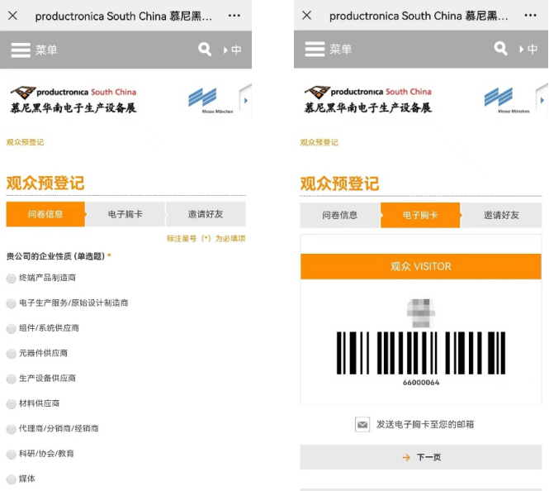Click the 观众预登记 heading on right screen
The image size is (549, 491).
pyautogui.click(x=339, y=184)
